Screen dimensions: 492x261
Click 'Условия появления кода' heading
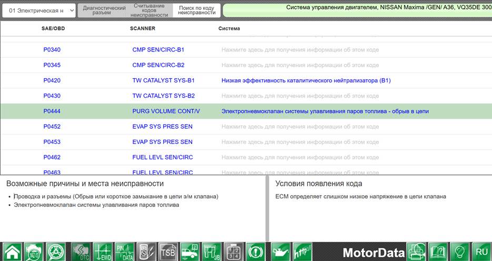pyautogui.click(x=319, y=184)
